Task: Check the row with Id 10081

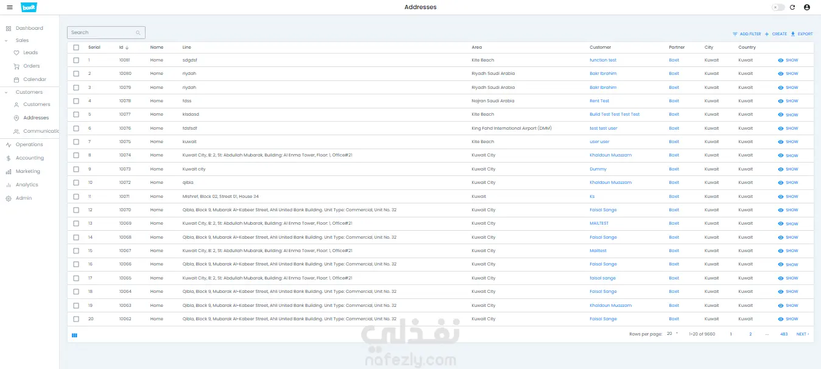Action: point(76,60)
